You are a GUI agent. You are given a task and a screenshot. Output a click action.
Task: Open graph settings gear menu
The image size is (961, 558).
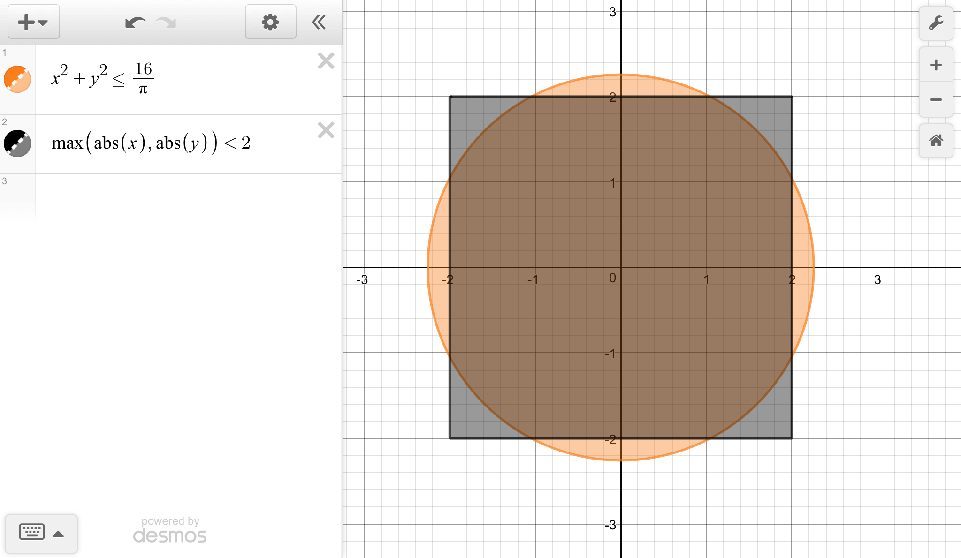tap(270, 22)
